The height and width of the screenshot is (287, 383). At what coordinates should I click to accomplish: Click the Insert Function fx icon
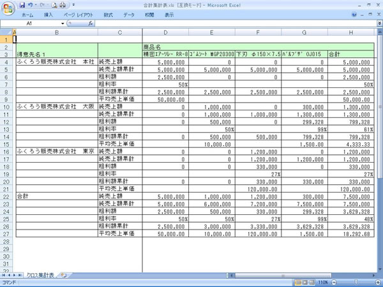(x=91, y=24)
